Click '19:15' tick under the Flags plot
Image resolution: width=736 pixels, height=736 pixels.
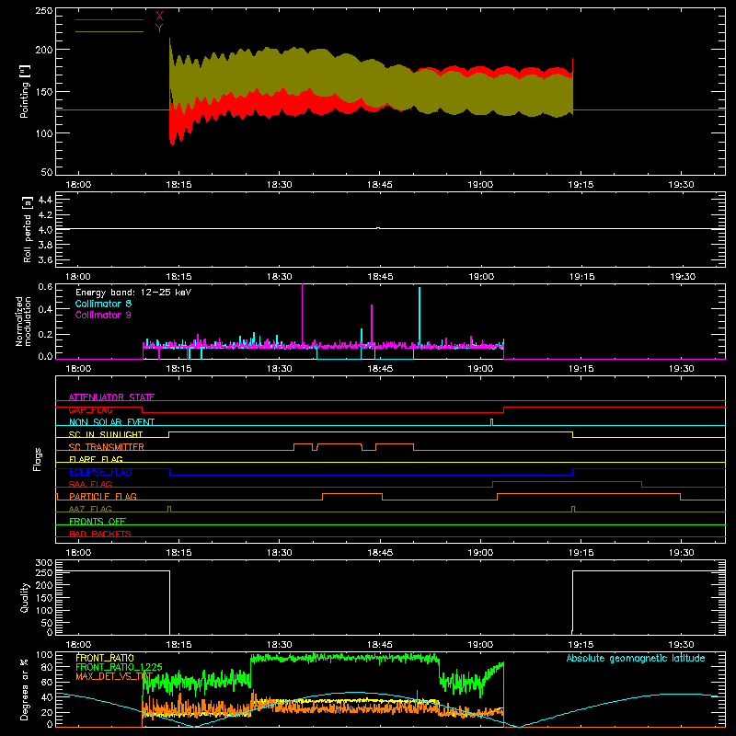point(581,553)
